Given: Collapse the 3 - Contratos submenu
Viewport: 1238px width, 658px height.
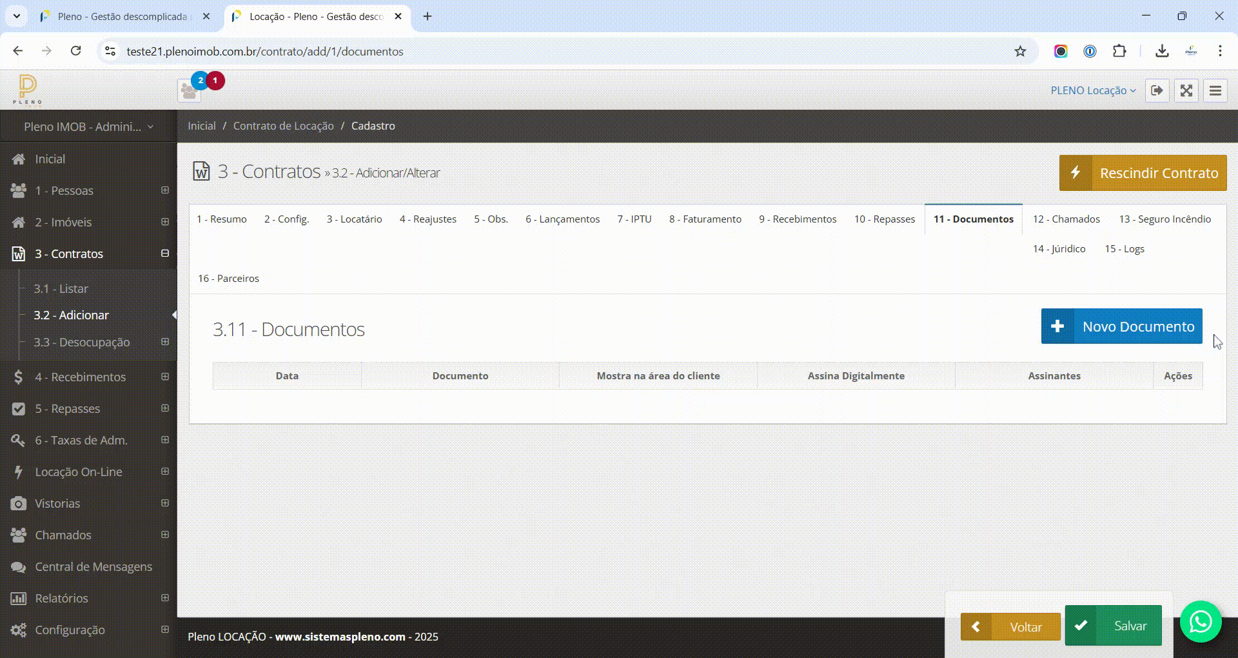Looking at the screenshot, I should click(165, 254).
